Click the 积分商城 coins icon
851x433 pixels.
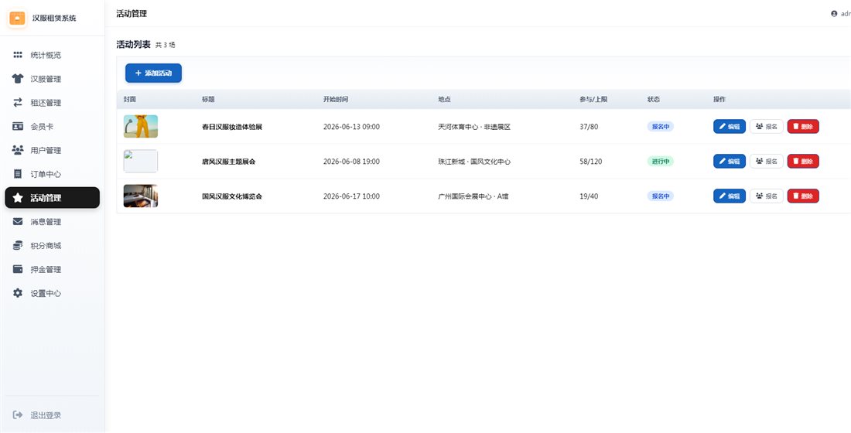(x=18, y=245)
